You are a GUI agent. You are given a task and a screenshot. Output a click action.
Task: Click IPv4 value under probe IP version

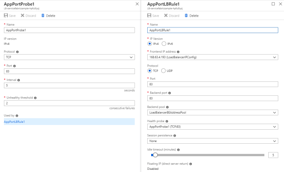7,44
